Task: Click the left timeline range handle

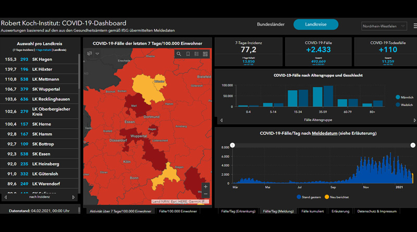Action: point(232,145)
